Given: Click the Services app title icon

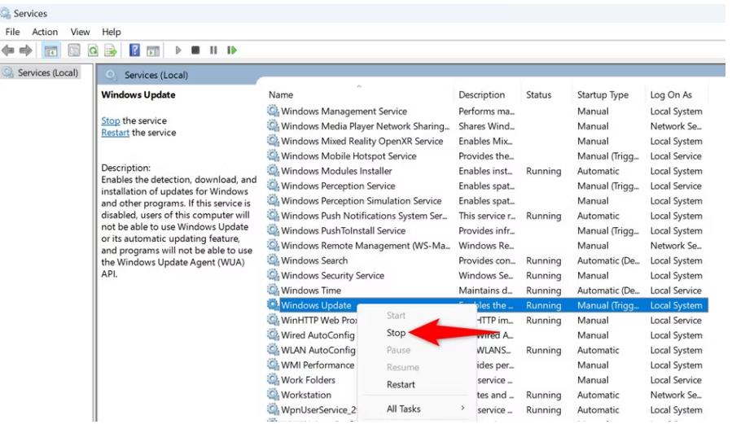Looking at the screenshot, I should click(6, 14).
